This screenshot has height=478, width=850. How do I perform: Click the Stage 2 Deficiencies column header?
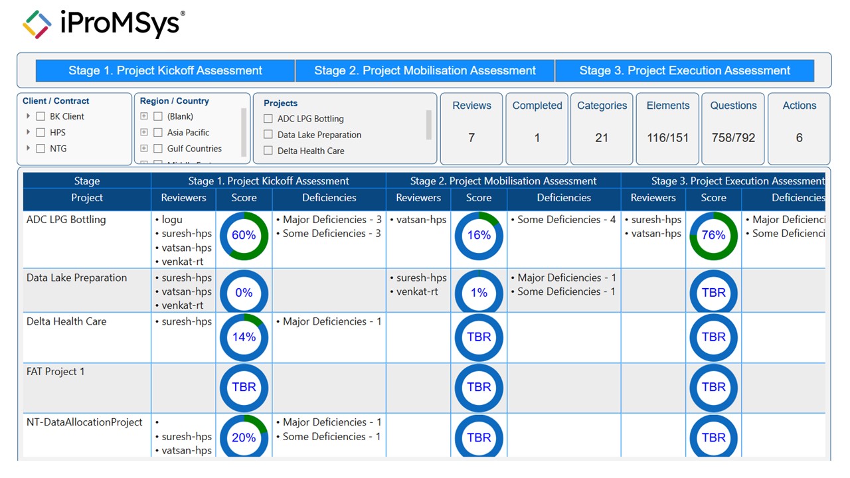pyautogui.click(x=564, y=198)
